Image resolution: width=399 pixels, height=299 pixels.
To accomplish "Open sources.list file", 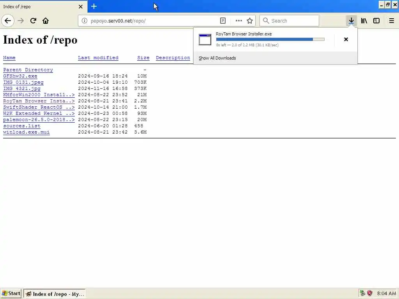I will point(22,126).
